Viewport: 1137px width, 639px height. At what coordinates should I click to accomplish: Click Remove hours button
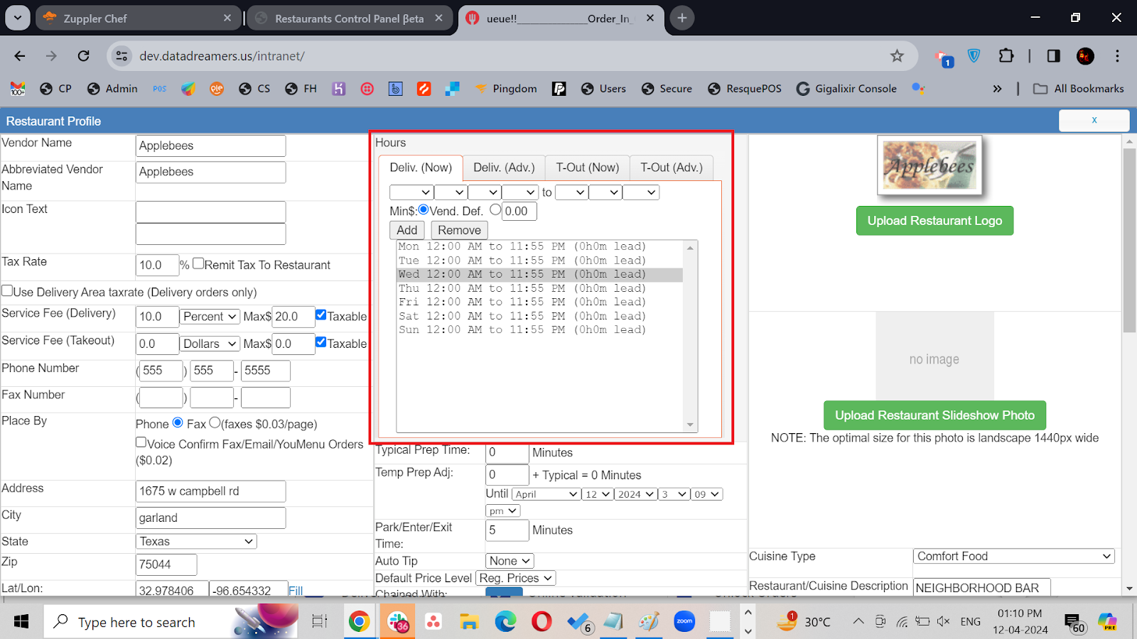[x=459, y=230]
